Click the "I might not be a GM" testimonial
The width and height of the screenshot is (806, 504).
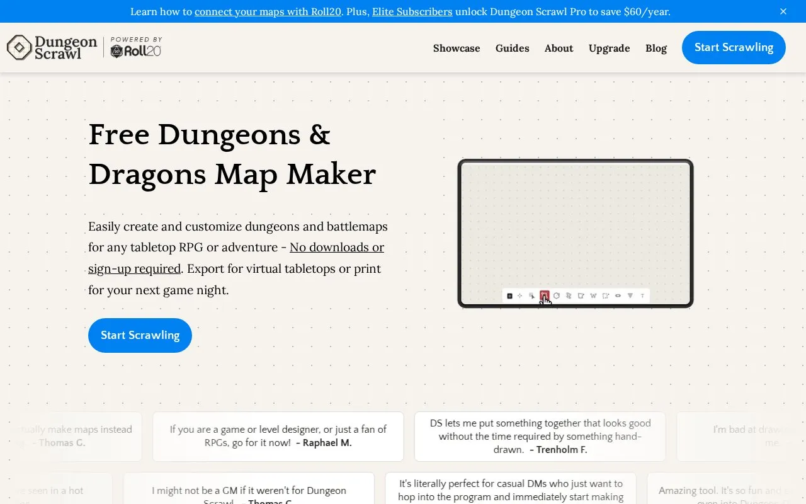[249, 489]
